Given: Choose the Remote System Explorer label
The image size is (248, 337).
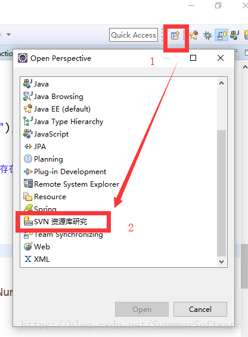Looking at the screenshot, I should pyautogui.click(x=76, y=184).
